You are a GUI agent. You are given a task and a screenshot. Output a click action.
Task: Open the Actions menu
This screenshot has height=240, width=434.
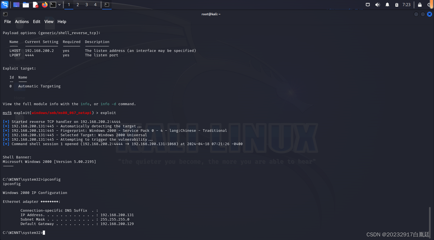point(22,22)
